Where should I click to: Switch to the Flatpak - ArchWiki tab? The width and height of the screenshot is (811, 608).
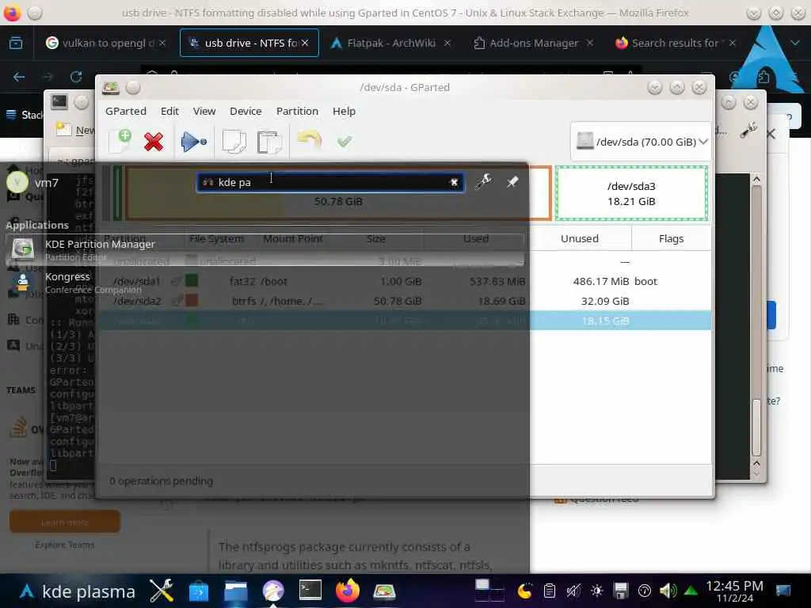click(390, 43)
